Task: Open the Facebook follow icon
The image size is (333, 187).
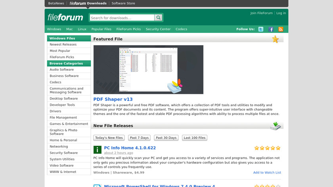Action: pyautogui.click(x=271, y=29)
